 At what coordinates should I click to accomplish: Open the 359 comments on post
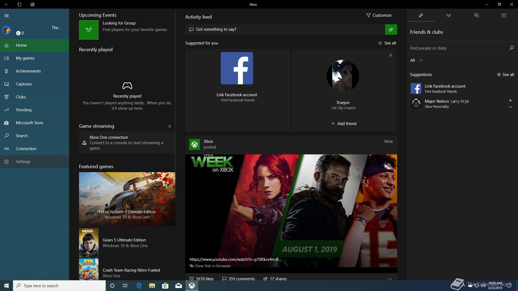pyautogui.click(x=238, y=279)
